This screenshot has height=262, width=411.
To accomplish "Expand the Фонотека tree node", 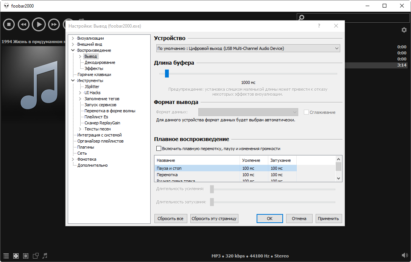I will click(73, 159).
